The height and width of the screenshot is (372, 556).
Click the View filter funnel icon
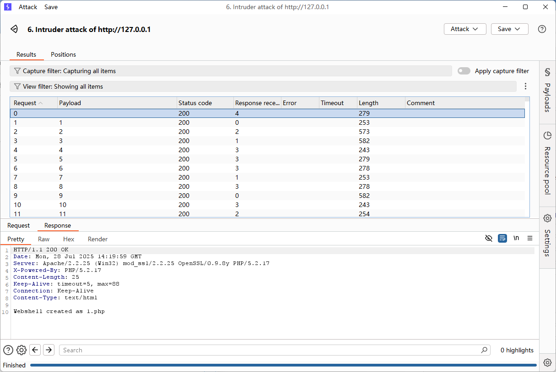coord(17,86)
